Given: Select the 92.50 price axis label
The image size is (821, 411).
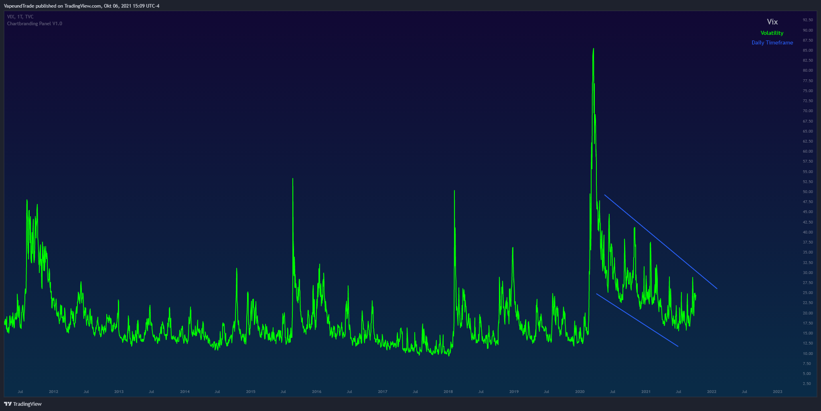Looking at the screenshot, I should click(x=808, y=20).
